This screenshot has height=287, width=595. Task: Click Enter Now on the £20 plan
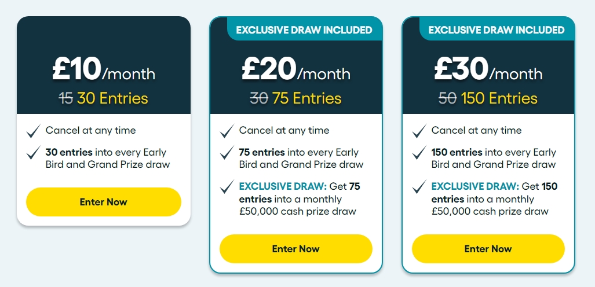point(296,249)
